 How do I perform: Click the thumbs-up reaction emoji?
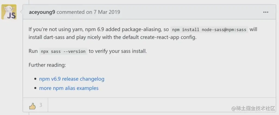pos(32,106)
